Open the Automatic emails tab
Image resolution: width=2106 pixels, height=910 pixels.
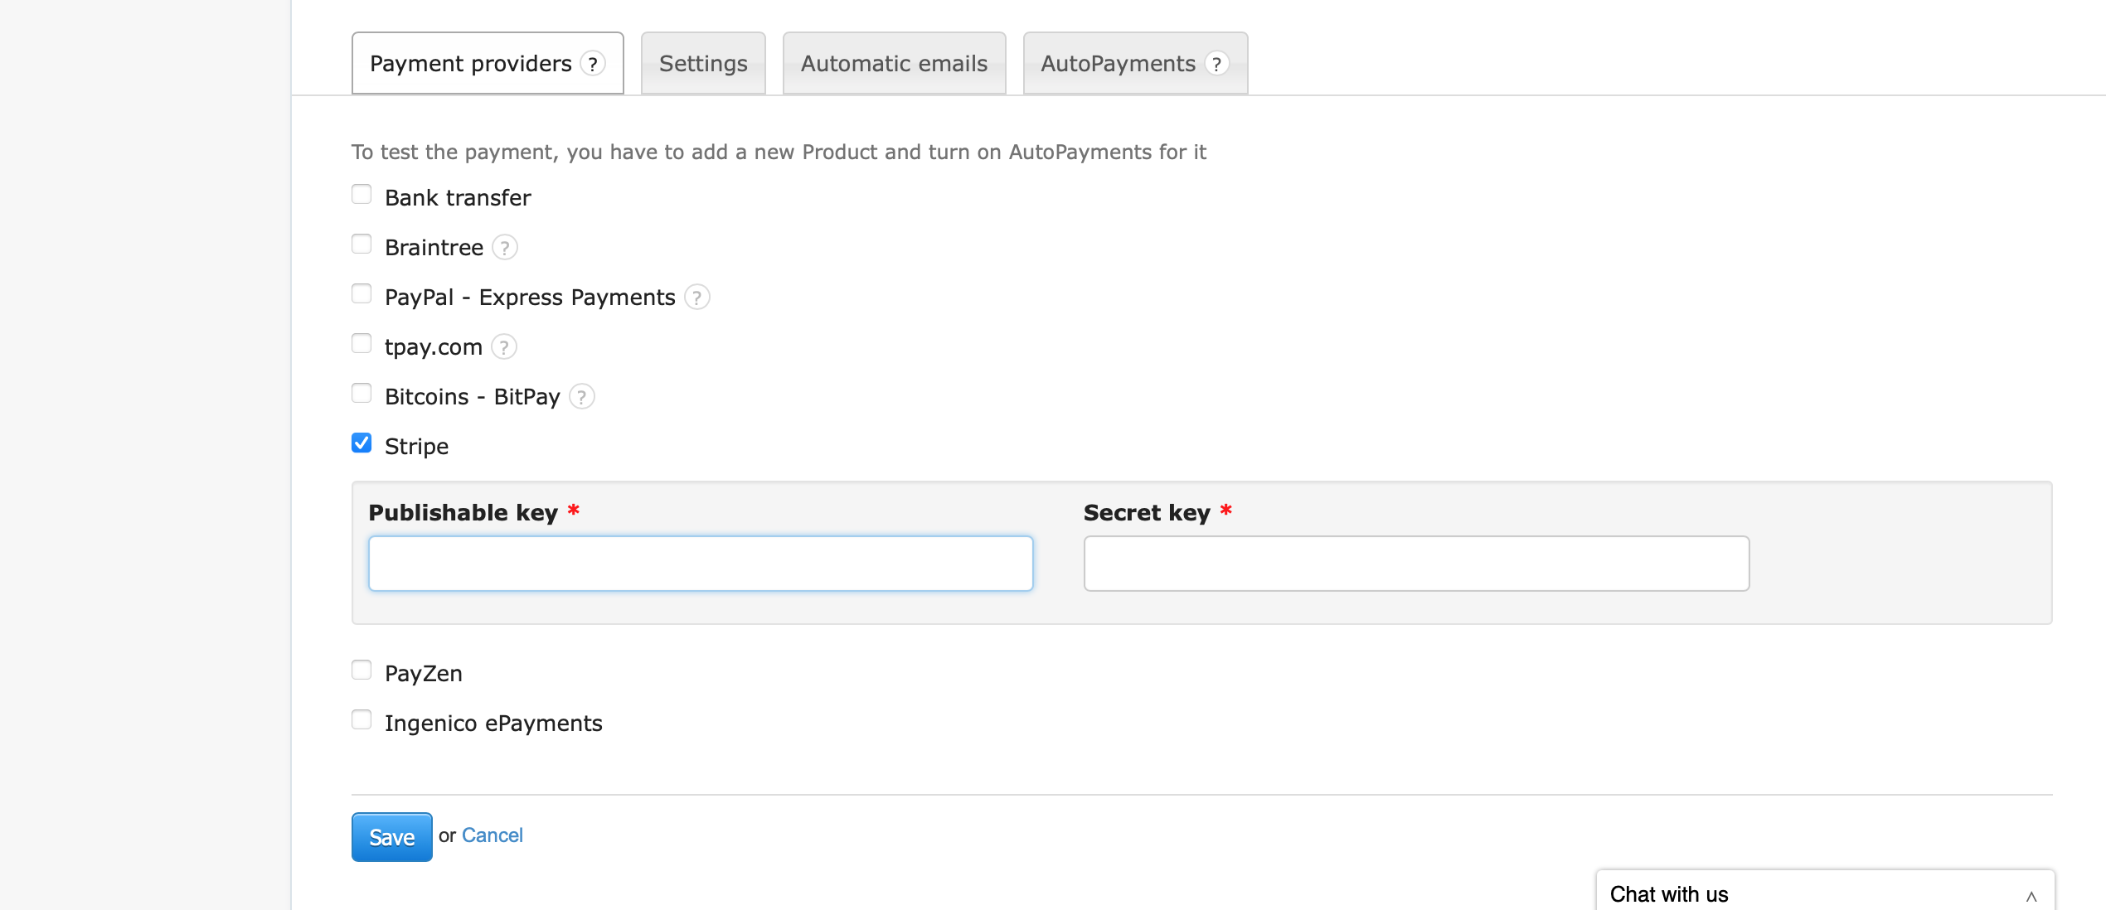[x=893, y=63]
